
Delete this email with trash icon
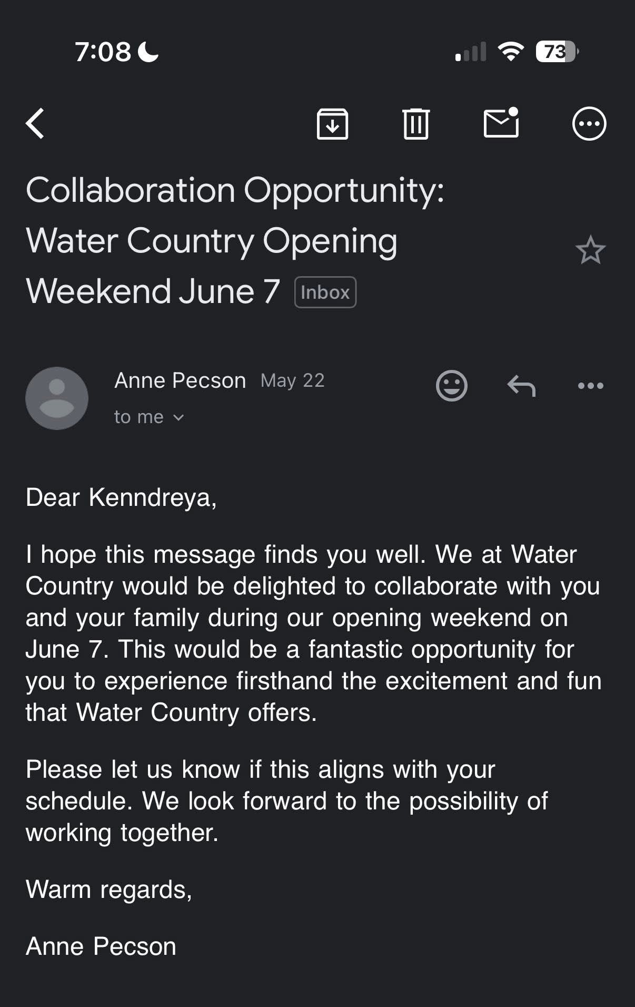(x=416, y=124)
